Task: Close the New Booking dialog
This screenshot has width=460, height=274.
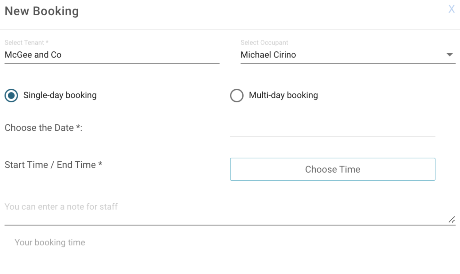Action: pos(451,9)
